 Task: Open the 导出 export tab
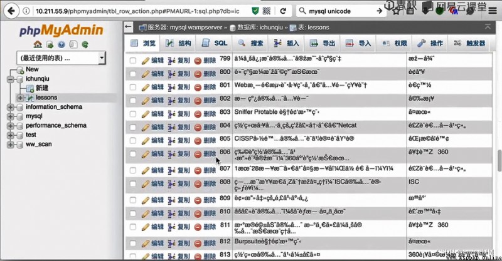coord(323,43)
